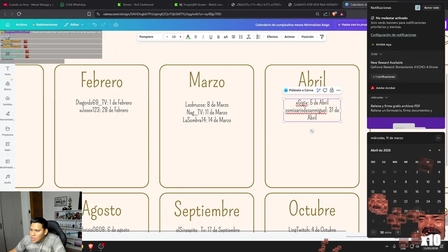Open the Proyectos sidebar panel
Image resolution: width=448 pixels, height=252 pixels.
[x=7, y=131]
